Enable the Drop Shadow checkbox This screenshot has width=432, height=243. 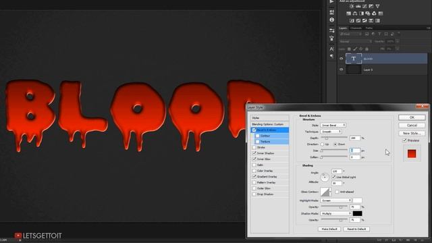(x=254, y=194)
